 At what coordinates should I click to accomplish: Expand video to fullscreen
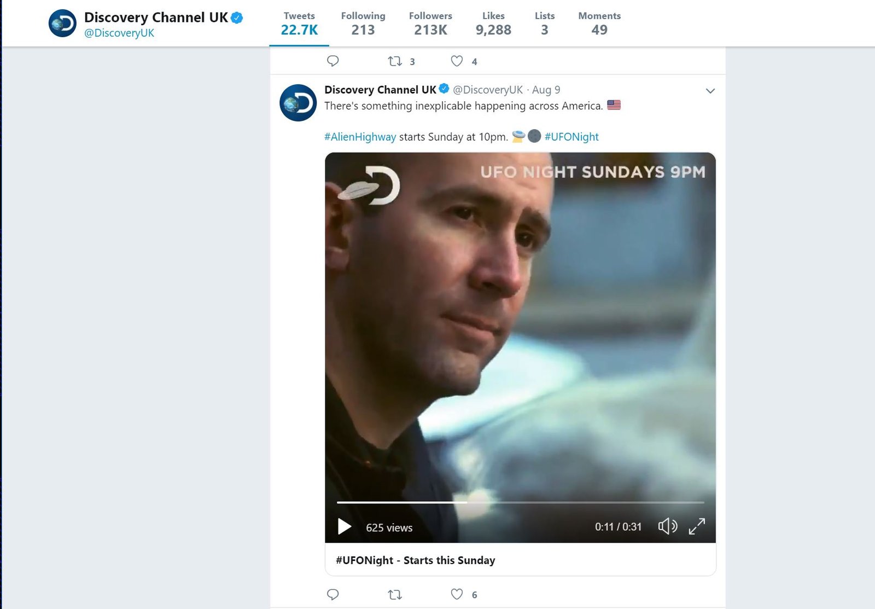[x=697, y=526]
